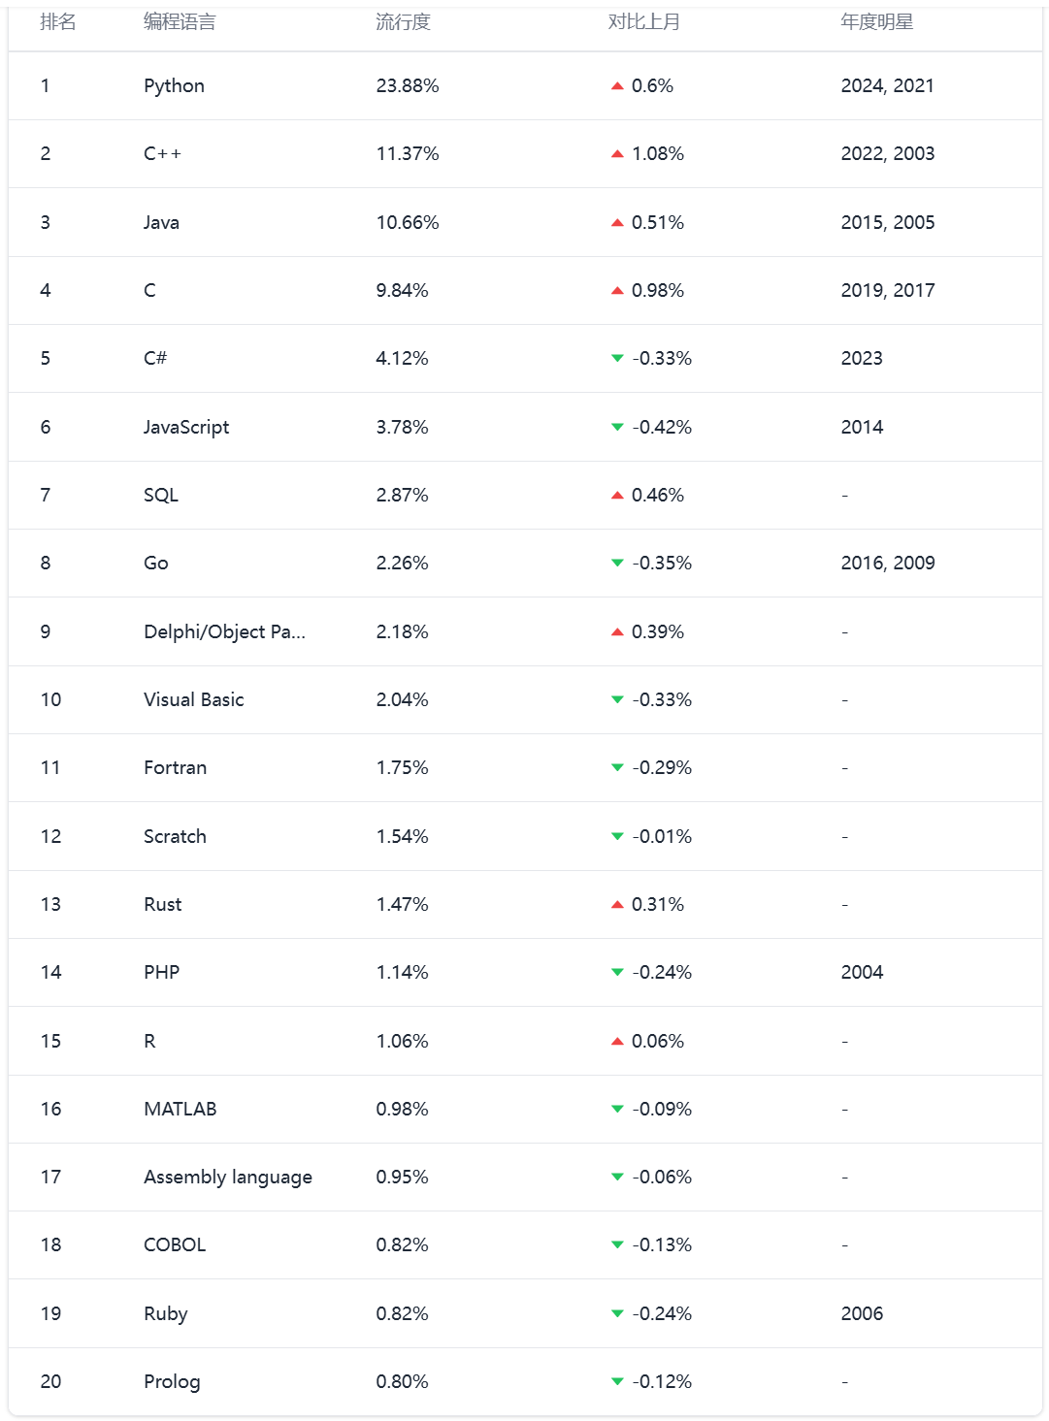The image size is (1049, 1421).
Task: Click the Assembly language name cell
Action: click(228, 1178)
